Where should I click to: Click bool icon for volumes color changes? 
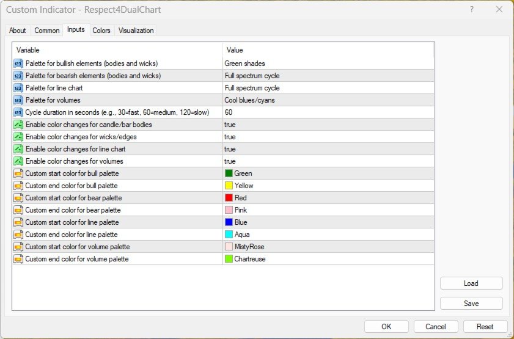point(18,161)
